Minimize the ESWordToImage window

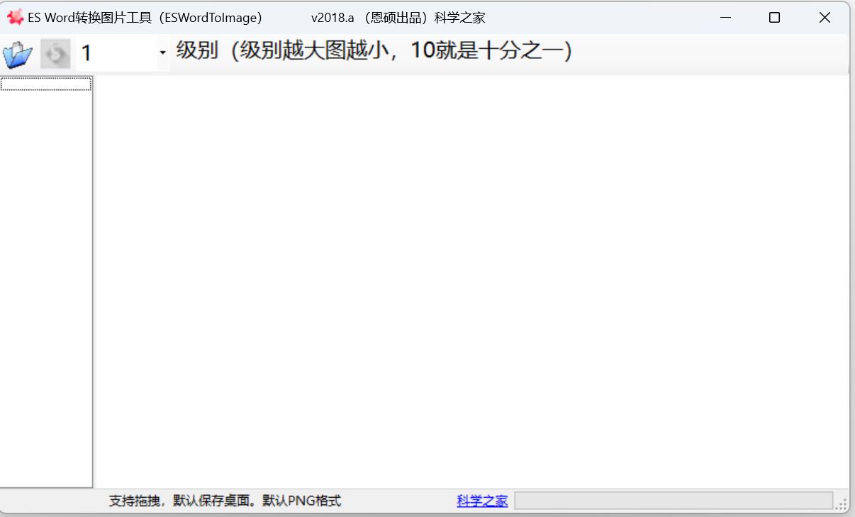click(x=725, y=18)
